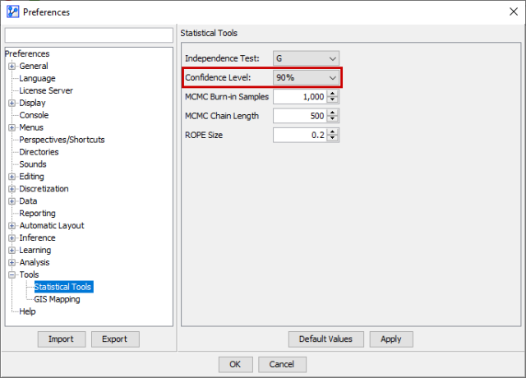Image resolution: width=526 pixels, height=378 pixels.
Task: Click the MCMC Chain Length field
Action: point(300,116)
